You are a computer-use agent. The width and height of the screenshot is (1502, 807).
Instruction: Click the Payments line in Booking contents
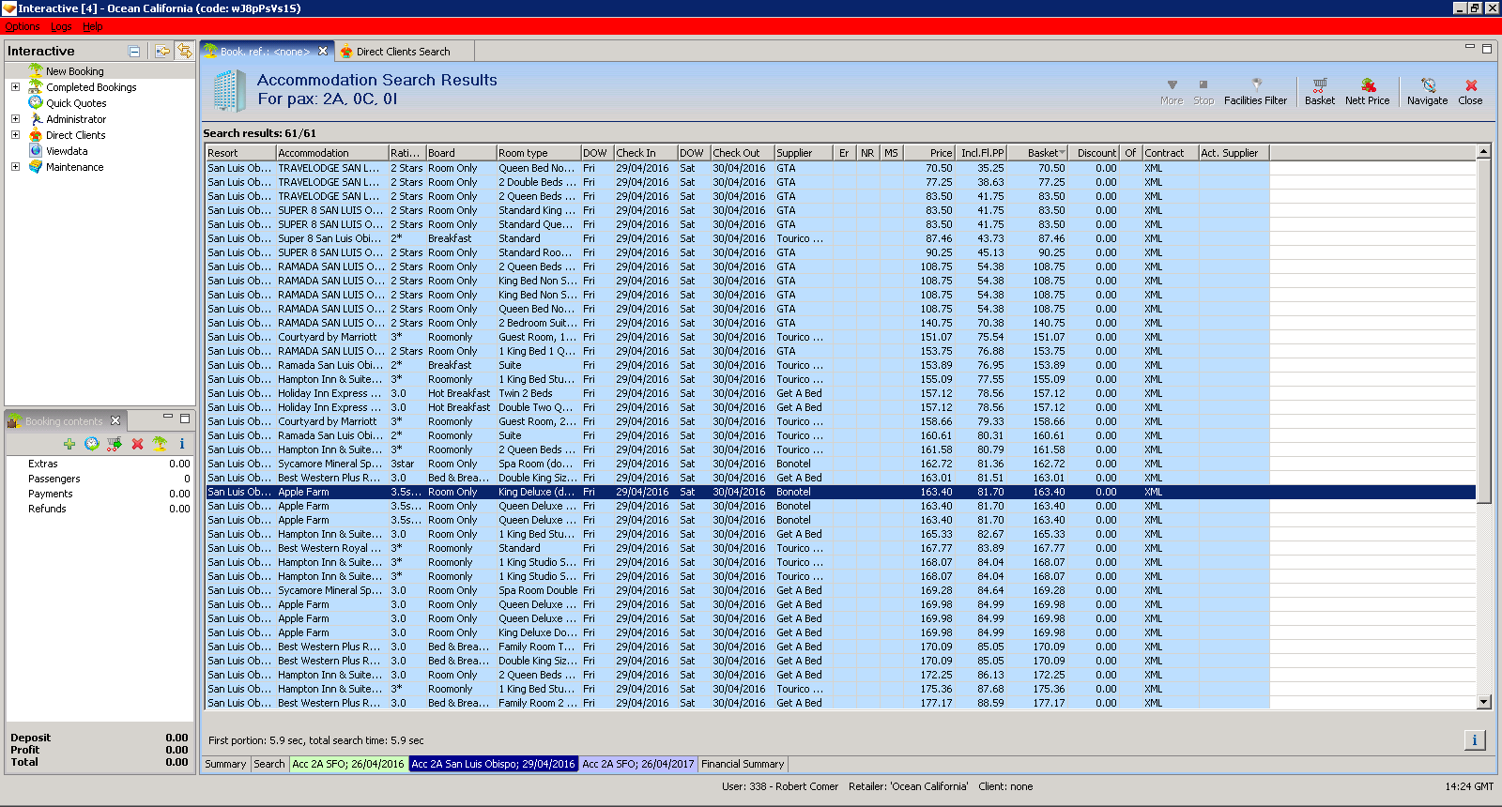[x=100, y=494]
